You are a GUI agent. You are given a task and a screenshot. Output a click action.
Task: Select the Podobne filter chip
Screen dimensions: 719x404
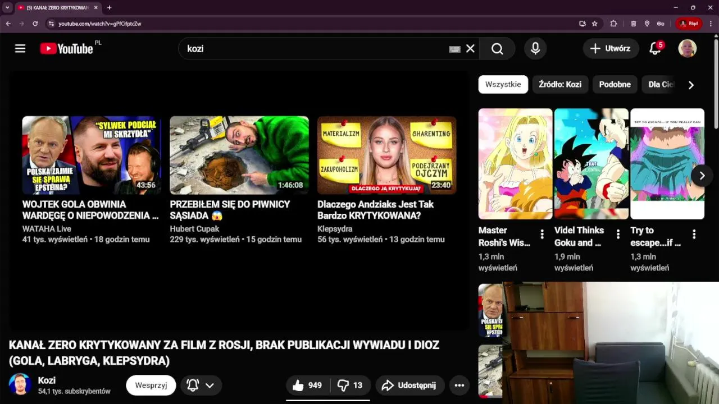615,84
